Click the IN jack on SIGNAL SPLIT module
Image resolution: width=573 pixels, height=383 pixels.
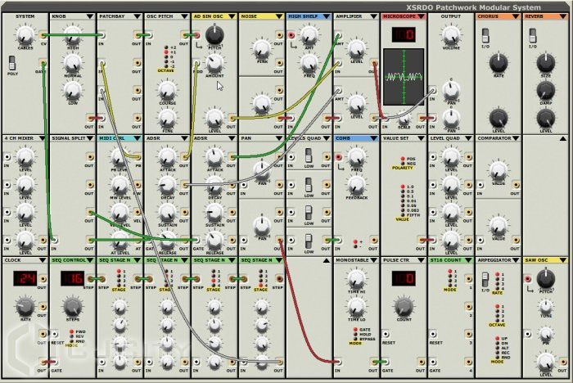(x=55, y=240)
